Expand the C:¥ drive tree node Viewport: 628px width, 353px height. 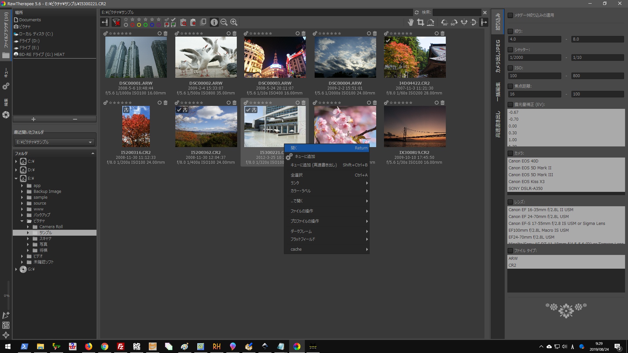(16, 161)
